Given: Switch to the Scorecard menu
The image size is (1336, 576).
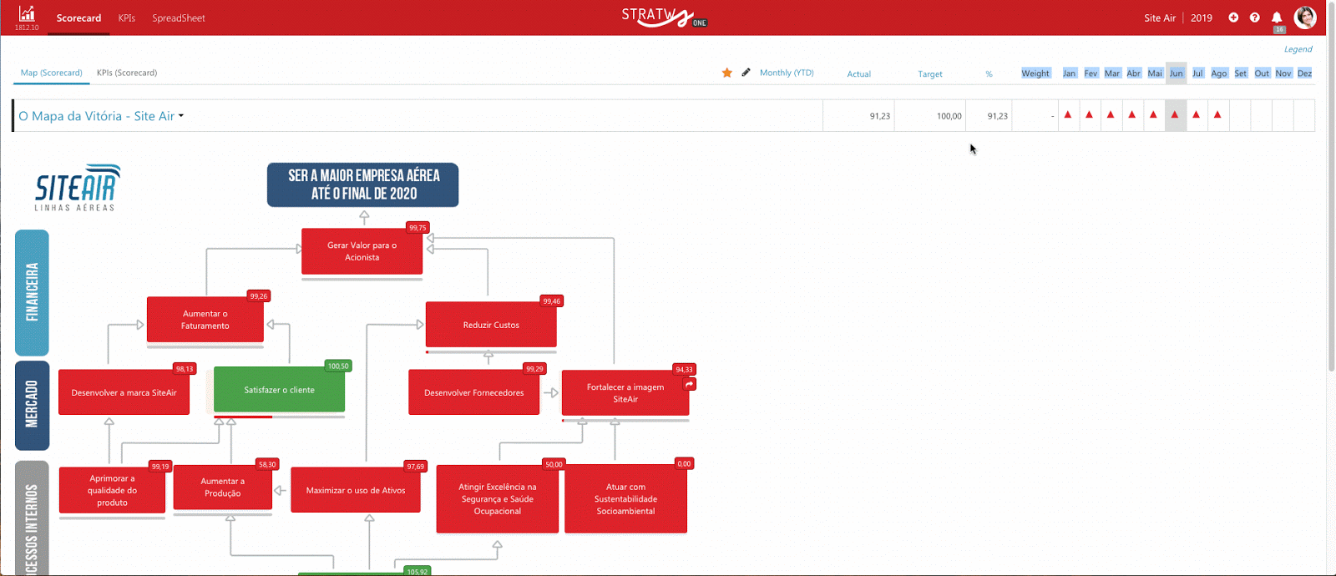Looking at the screenshot, I should click(78, 18).
